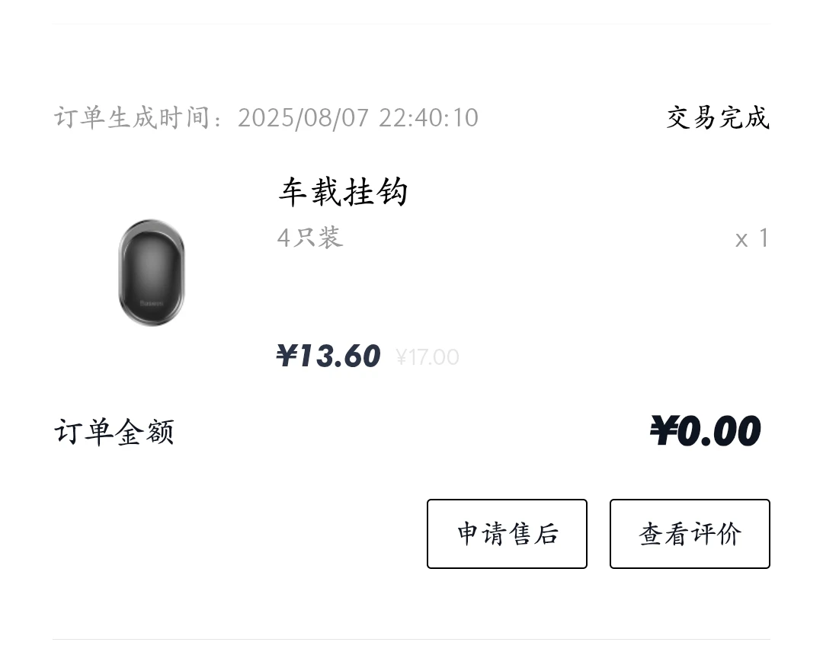
Task: Open reviews with the 查看评价 button
Action: tap(690, 534)
